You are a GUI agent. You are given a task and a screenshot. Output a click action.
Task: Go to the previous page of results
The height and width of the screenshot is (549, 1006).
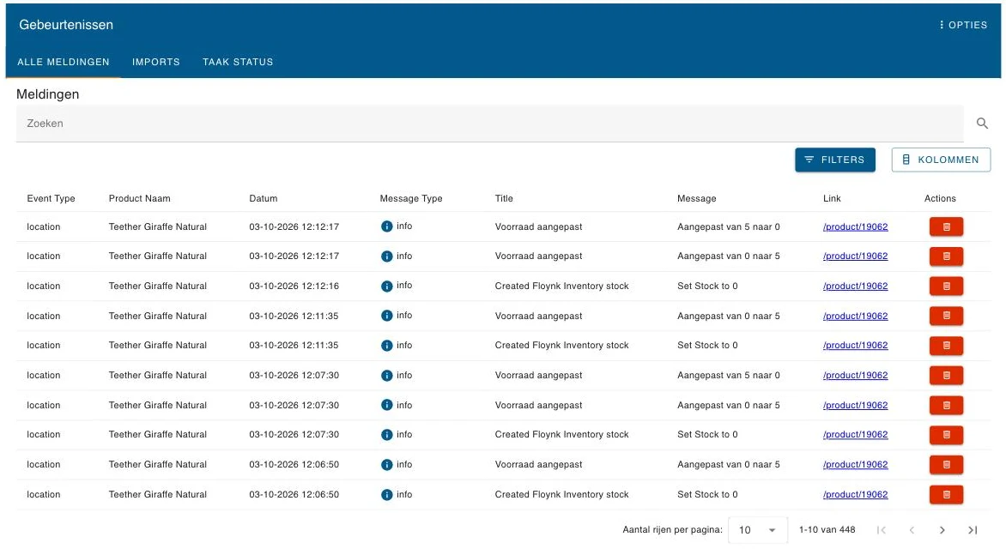tap(912, 530)
